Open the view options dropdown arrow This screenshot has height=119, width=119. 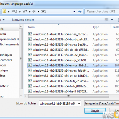[112, 20]
